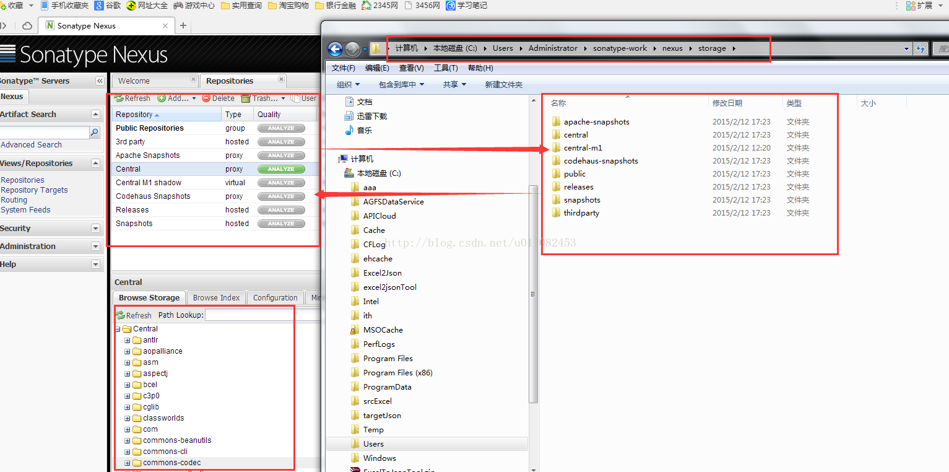Viewport: 949px width, 472px height.
Task: Click the cglib folder icon
Action: 137,407
